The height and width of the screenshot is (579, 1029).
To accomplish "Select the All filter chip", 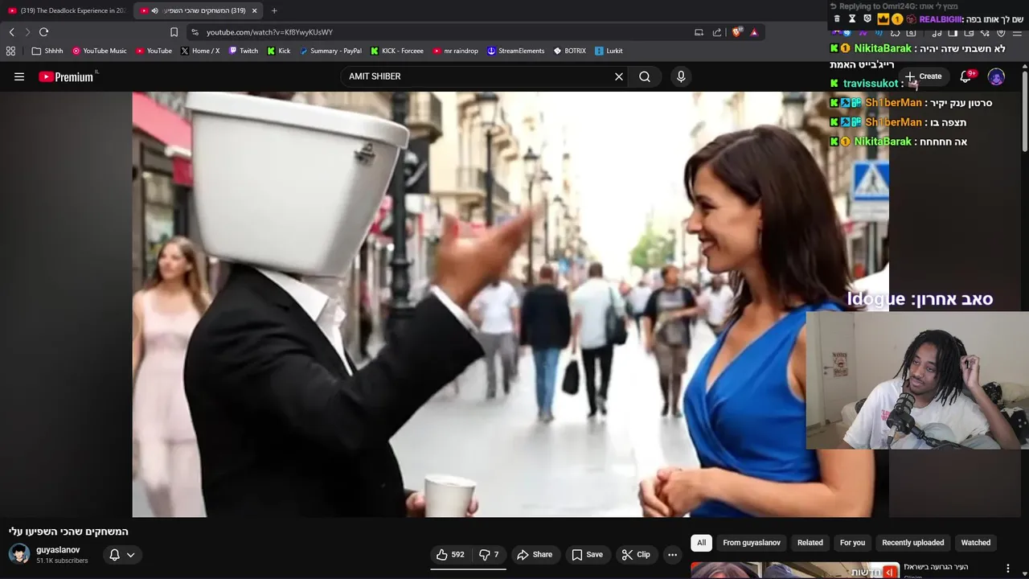I will click(701, 543).
